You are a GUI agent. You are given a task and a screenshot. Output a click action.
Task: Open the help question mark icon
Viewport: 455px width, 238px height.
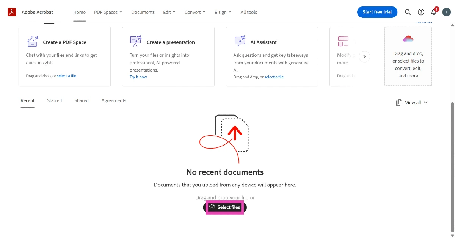(421, 12)
